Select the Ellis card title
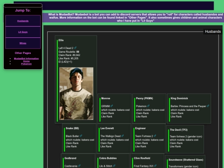Viewport: 224px width, 168px height. tap(61, 40)
